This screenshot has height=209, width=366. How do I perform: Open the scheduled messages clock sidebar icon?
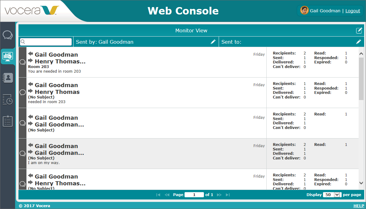8,99
